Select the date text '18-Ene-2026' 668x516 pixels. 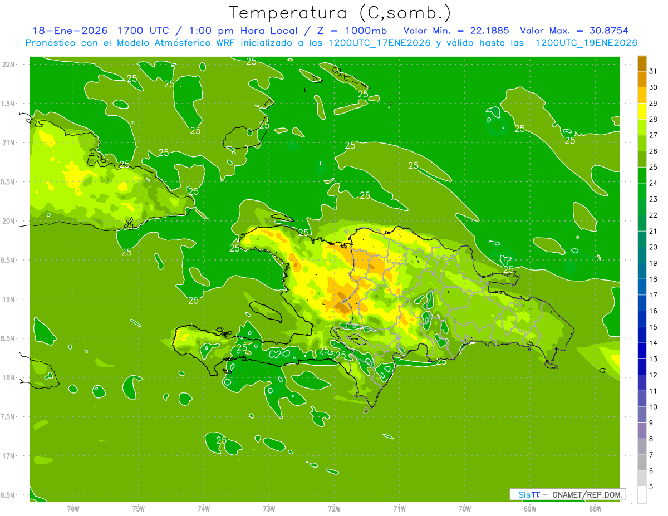(x=70, y=31)
